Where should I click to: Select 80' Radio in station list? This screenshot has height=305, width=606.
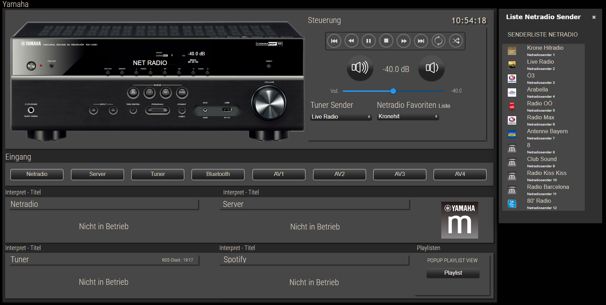coord(539,201)
